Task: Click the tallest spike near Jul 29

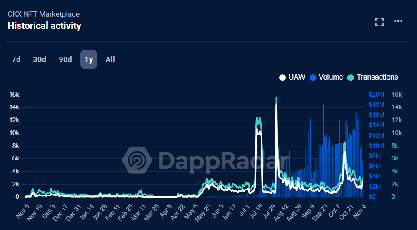Action: (276, 100)
